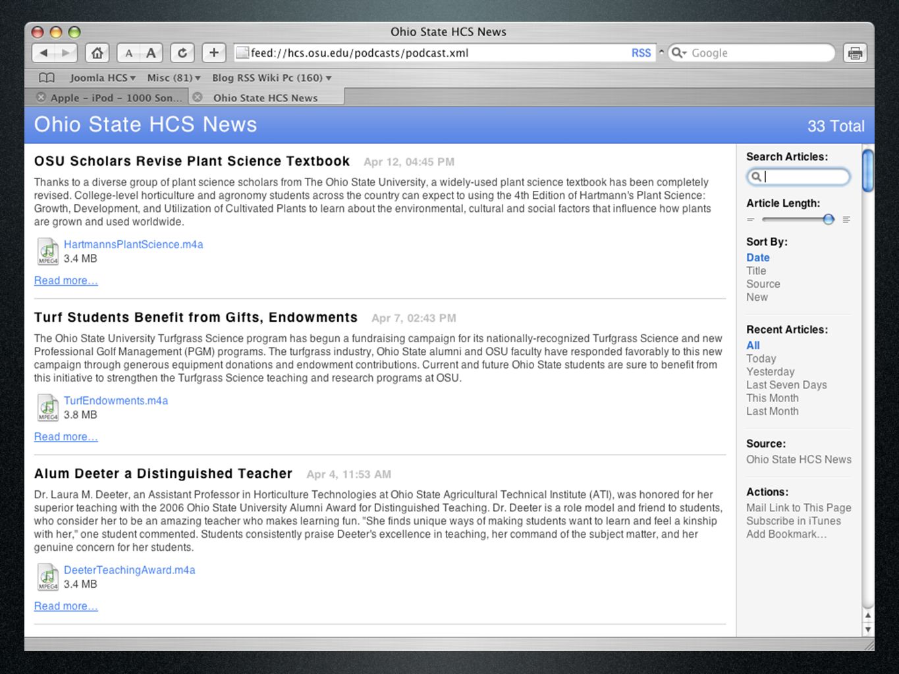This screenshot has width=899, height=674.
Task: Filter articles to Last Month
Action: click(x=773, y=411)
